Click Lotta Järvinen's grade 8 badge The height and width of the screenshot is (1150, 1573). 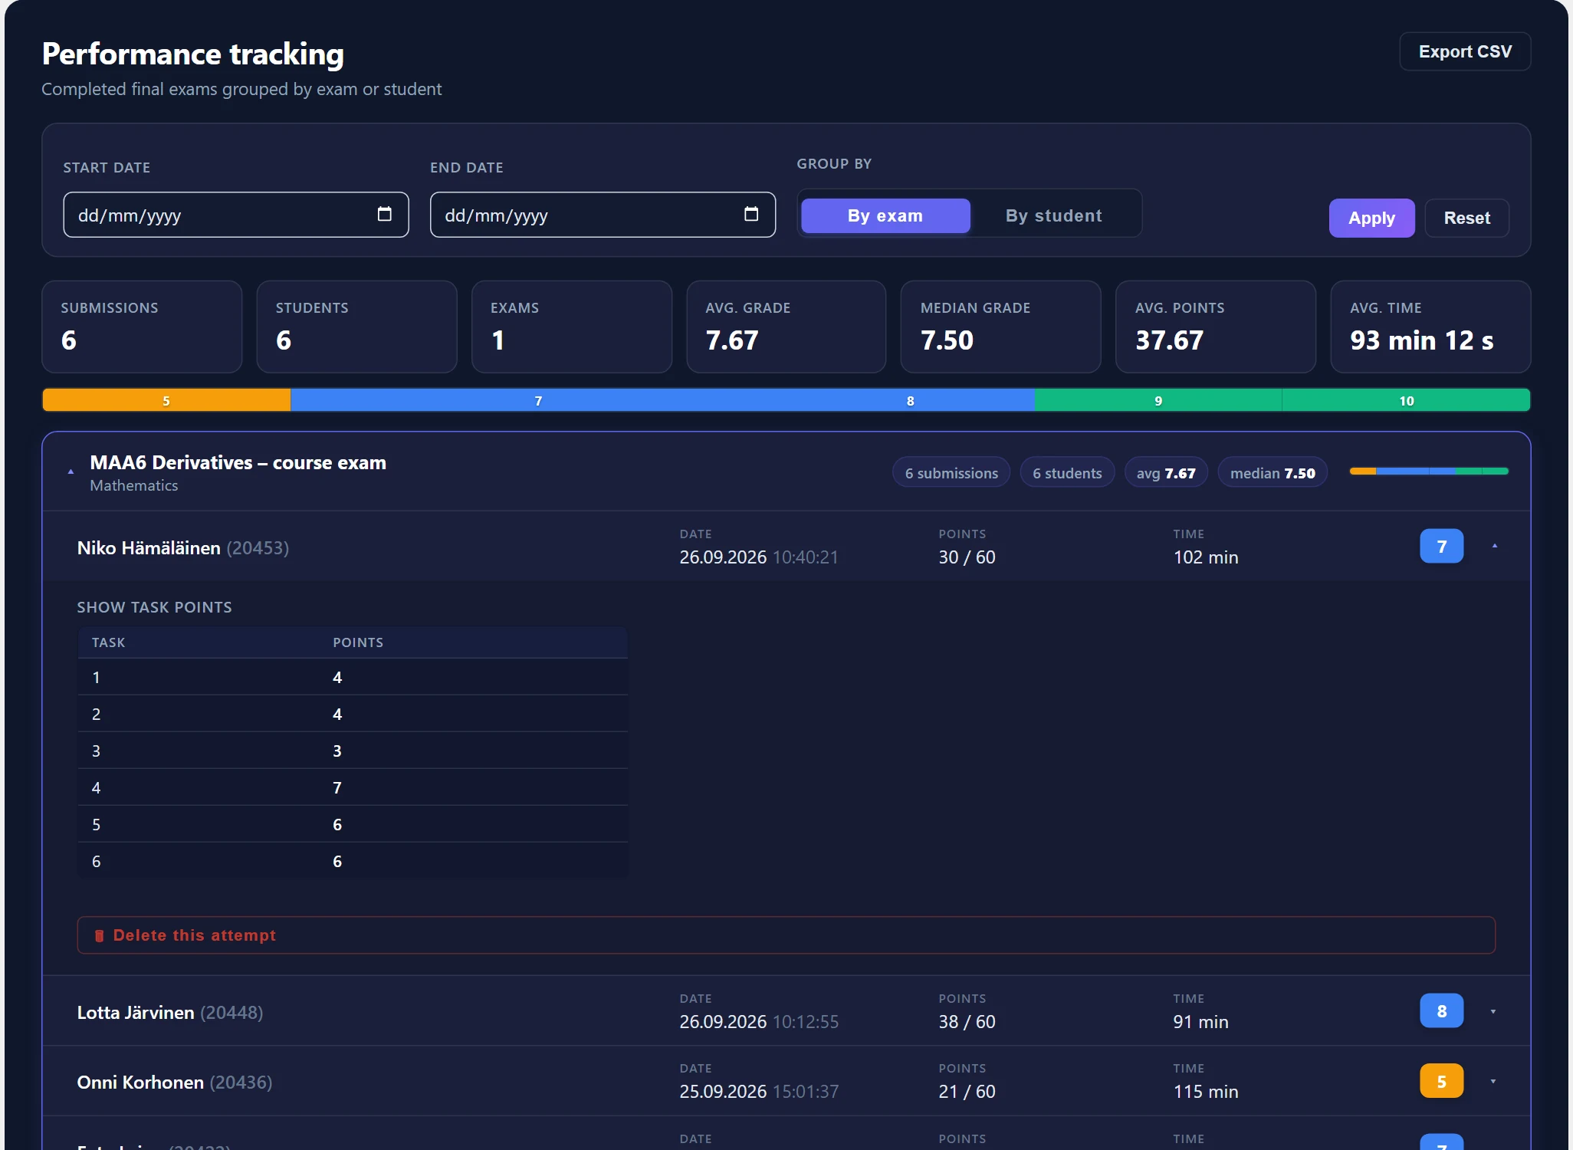(x=1441, y=1011)
